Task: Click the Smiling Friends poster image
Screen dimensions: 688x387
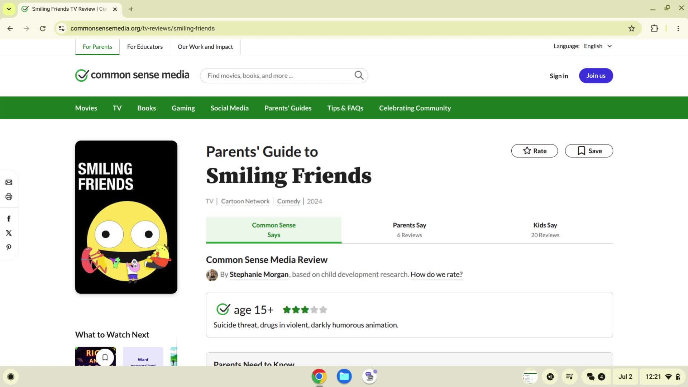Action: tap(126, 217)
